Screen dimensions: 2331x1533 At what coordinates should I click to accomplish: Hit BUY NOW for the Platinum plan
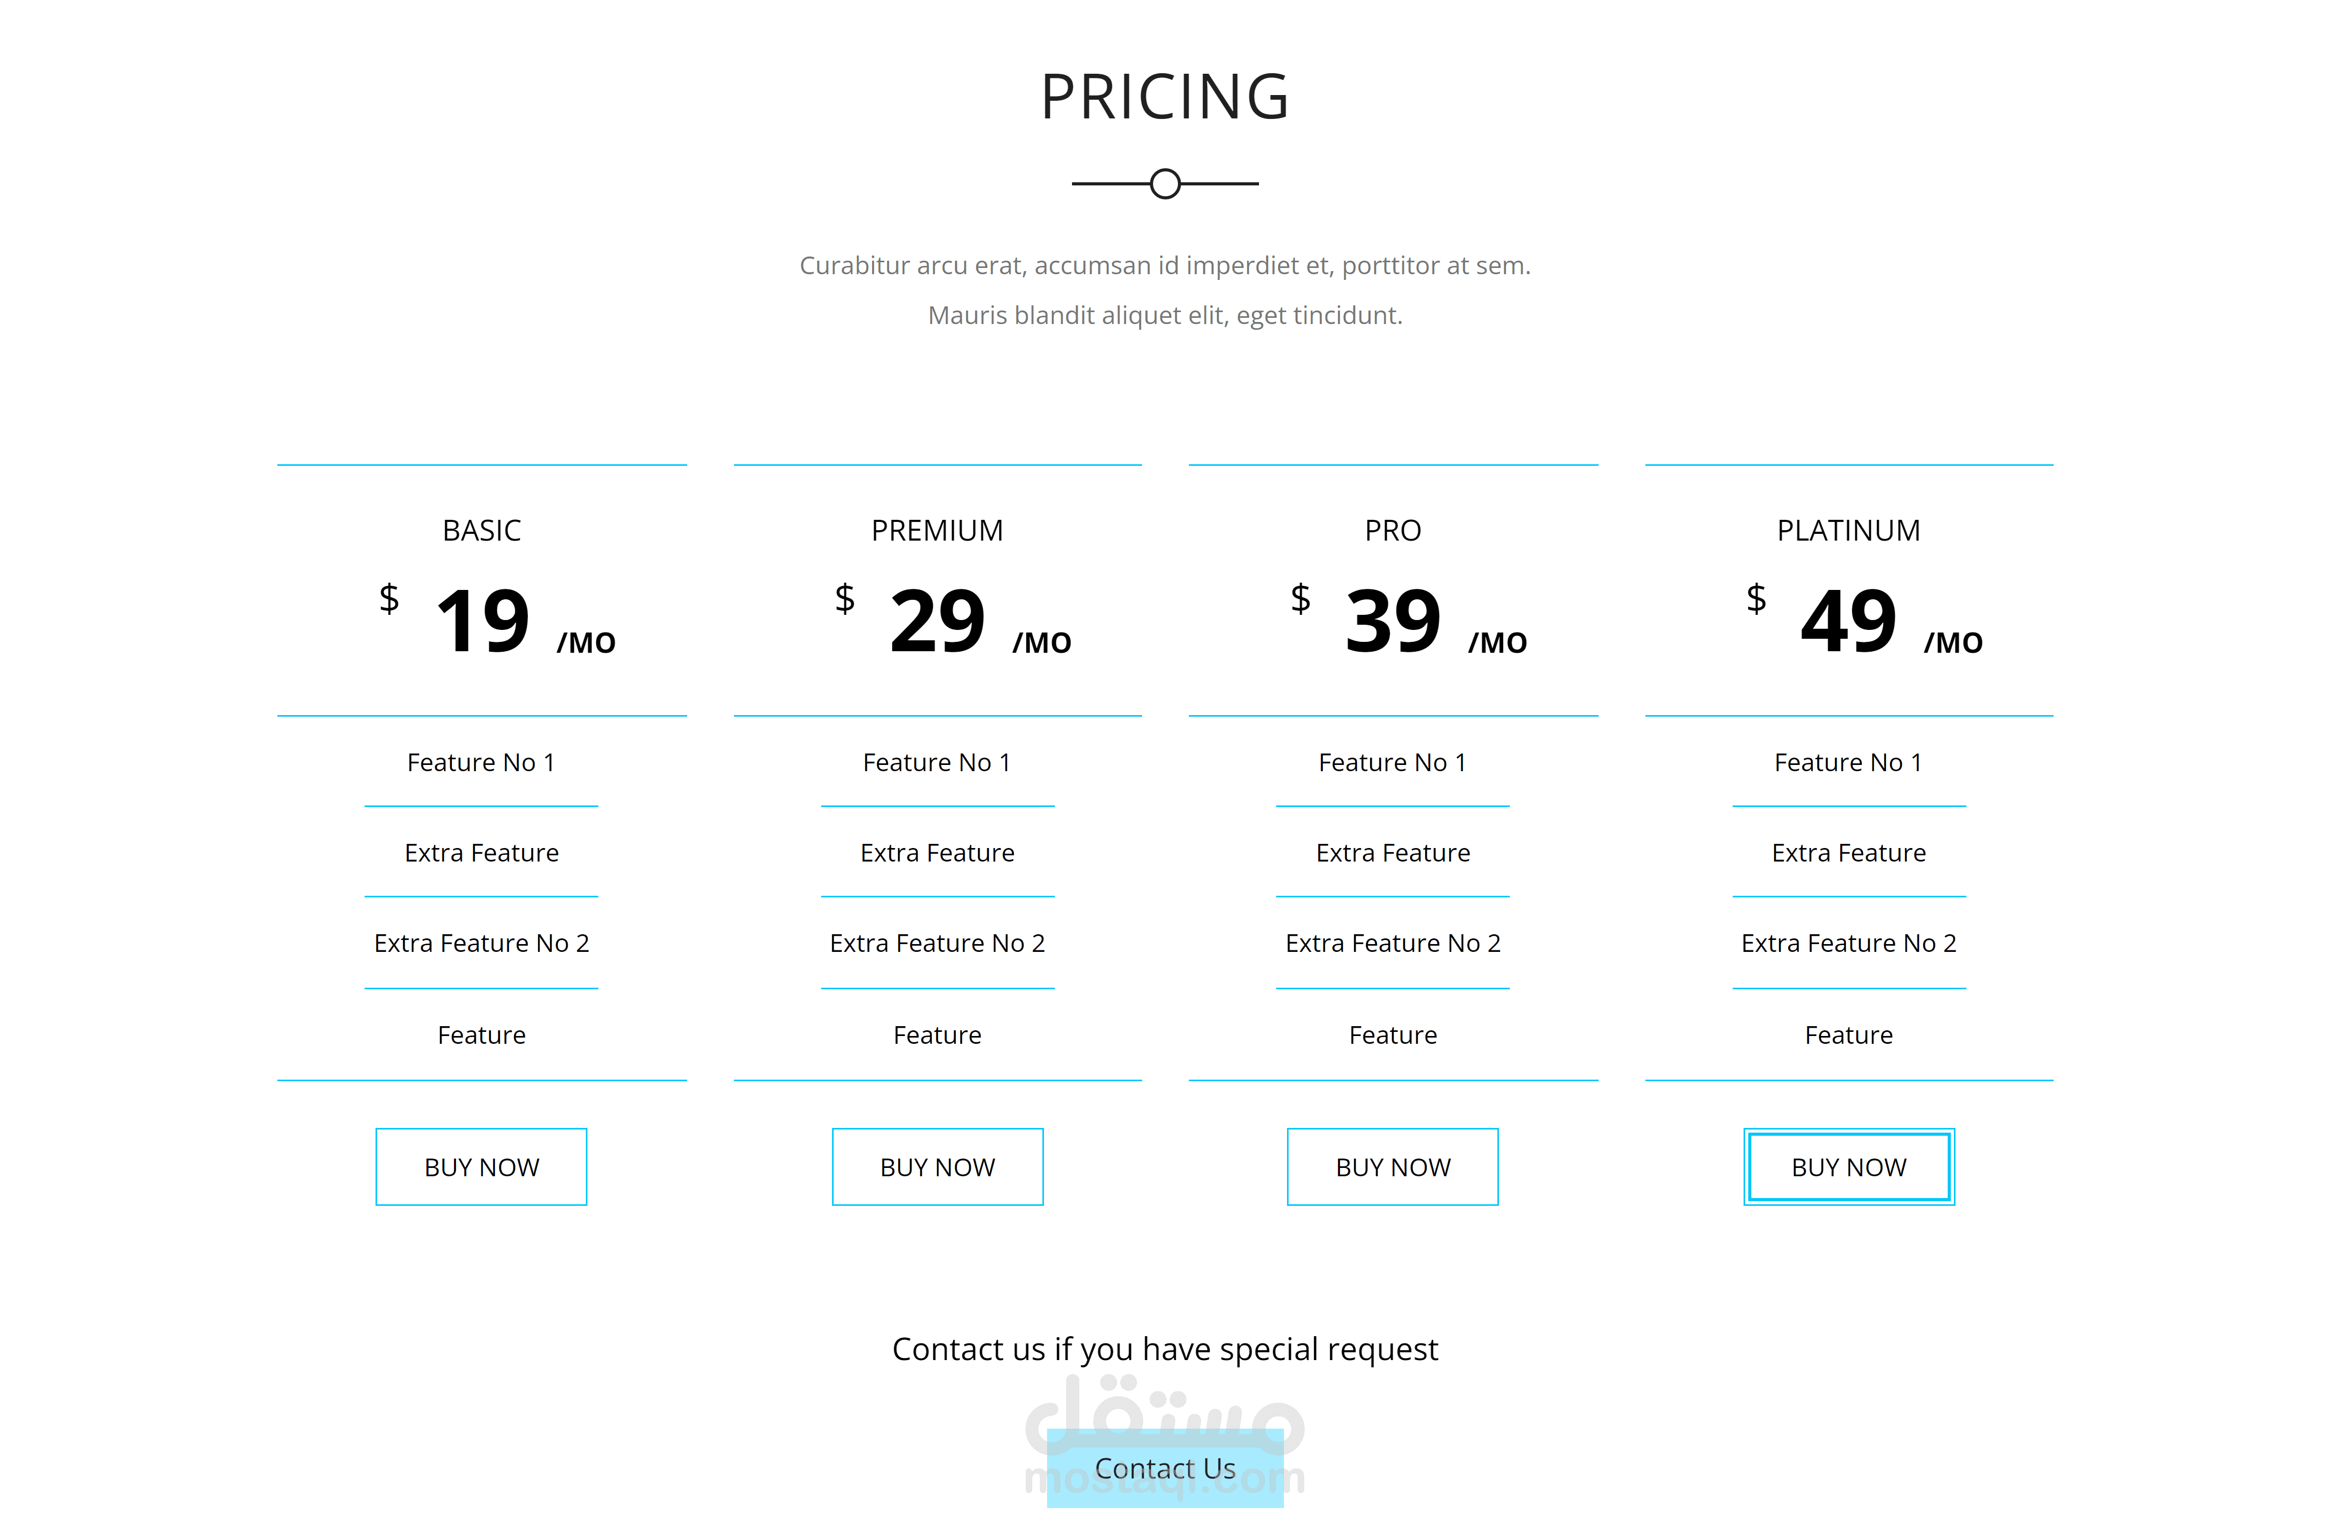(1848, 1167)
